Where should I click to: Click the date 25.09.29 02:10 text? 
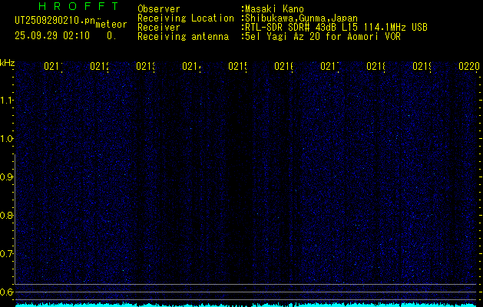click(52, 36)
